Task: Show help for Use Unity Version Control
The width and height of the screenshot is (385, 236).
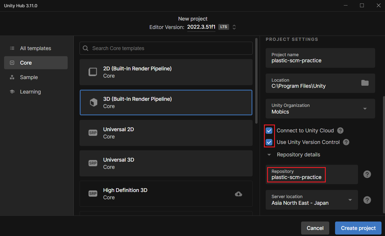Action: tap(346, 142)
